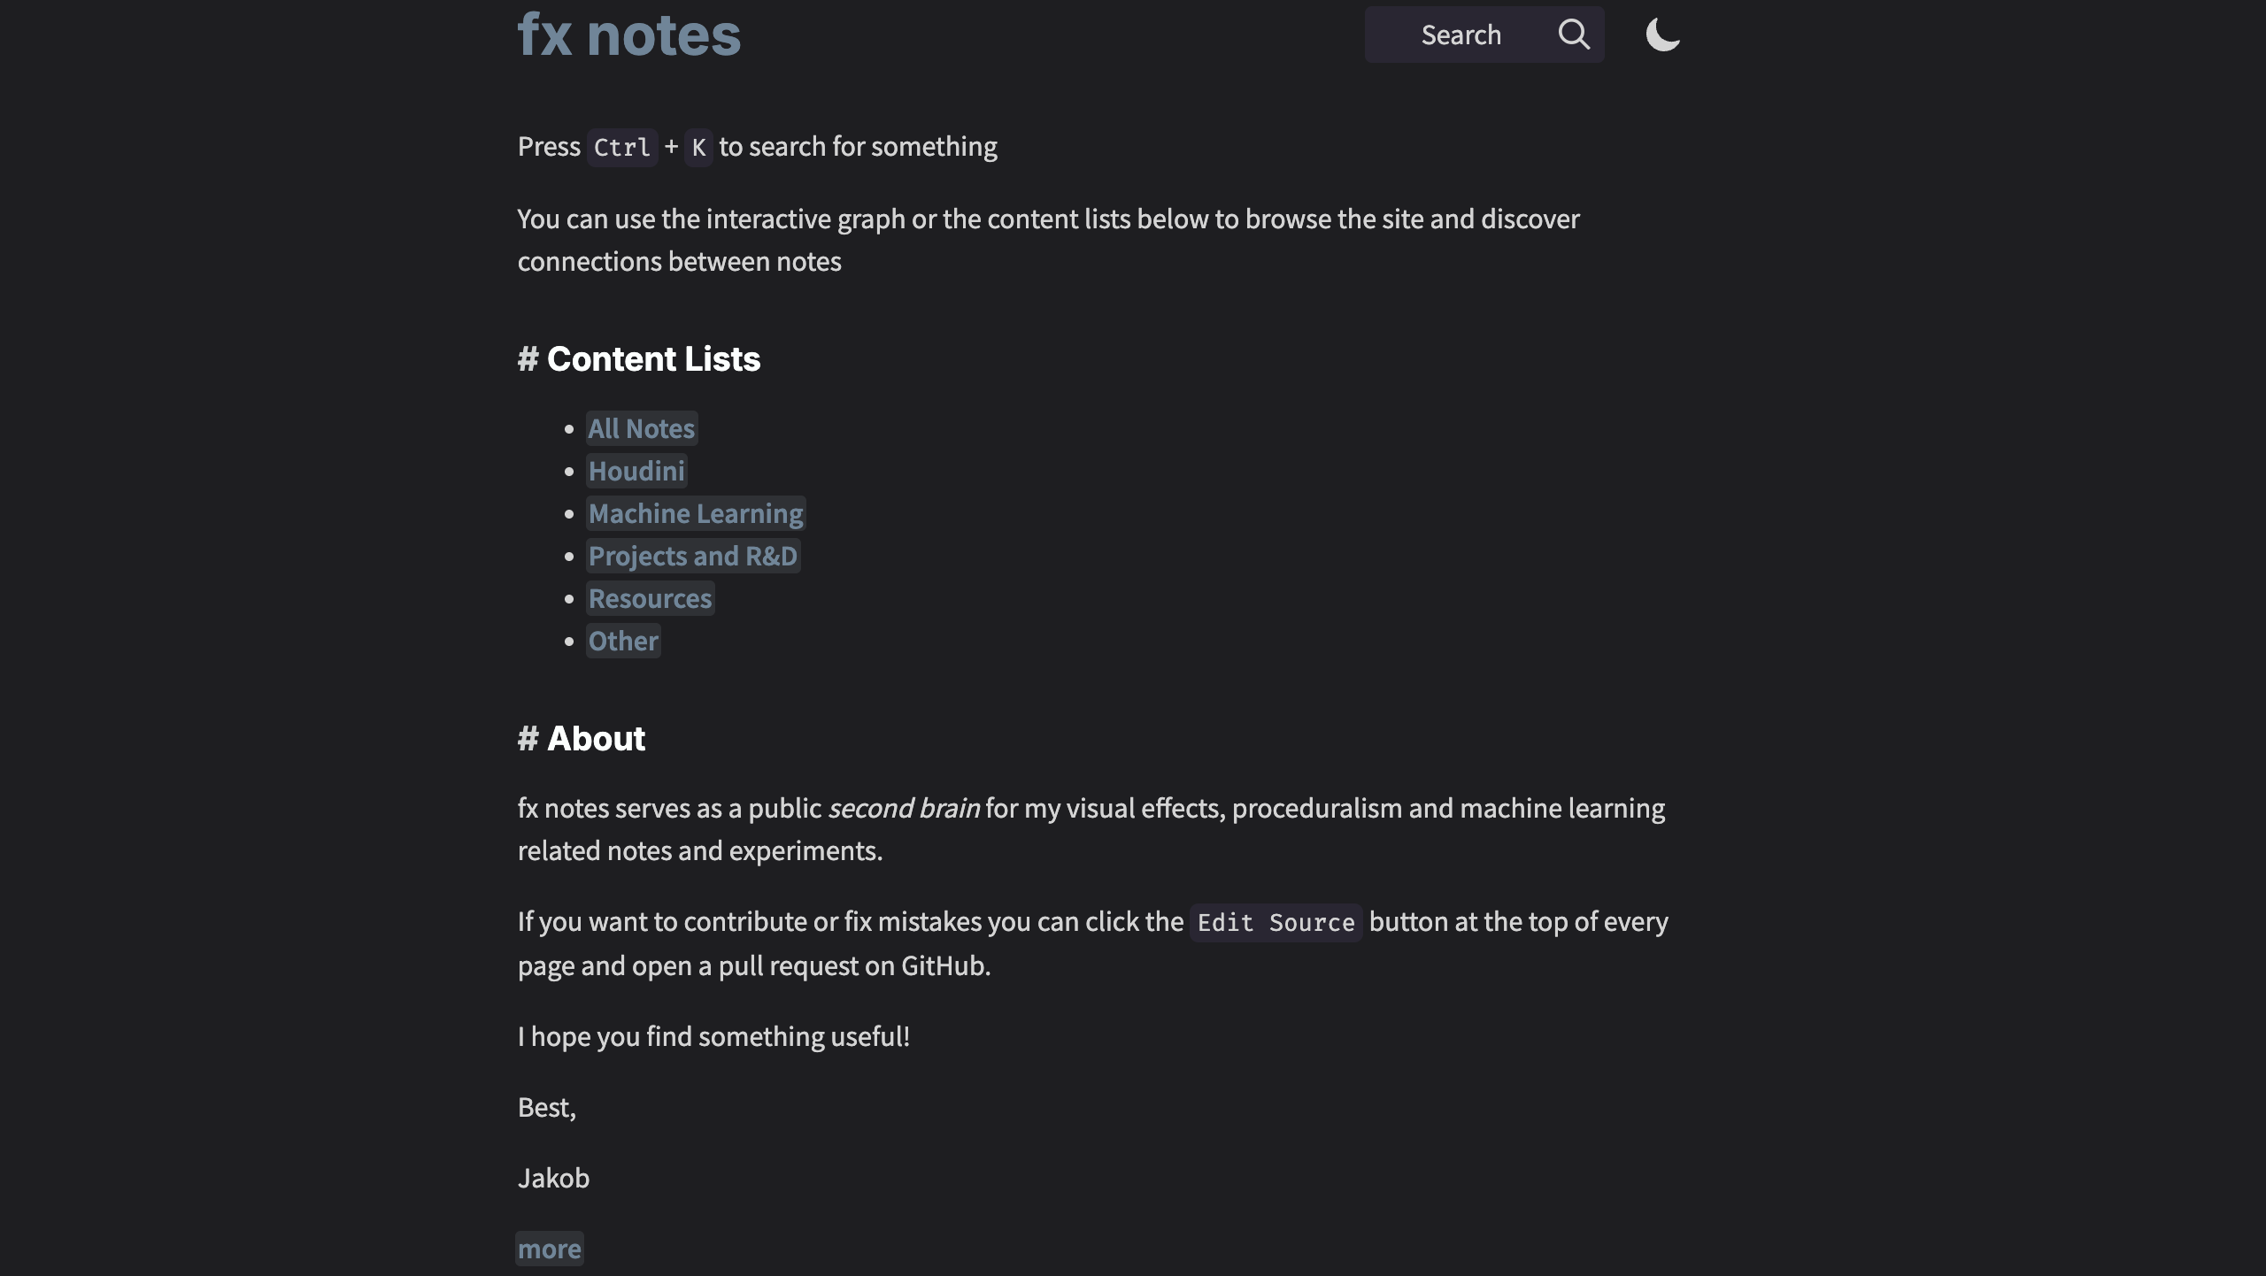Visit the Resources list

point(650,599)
